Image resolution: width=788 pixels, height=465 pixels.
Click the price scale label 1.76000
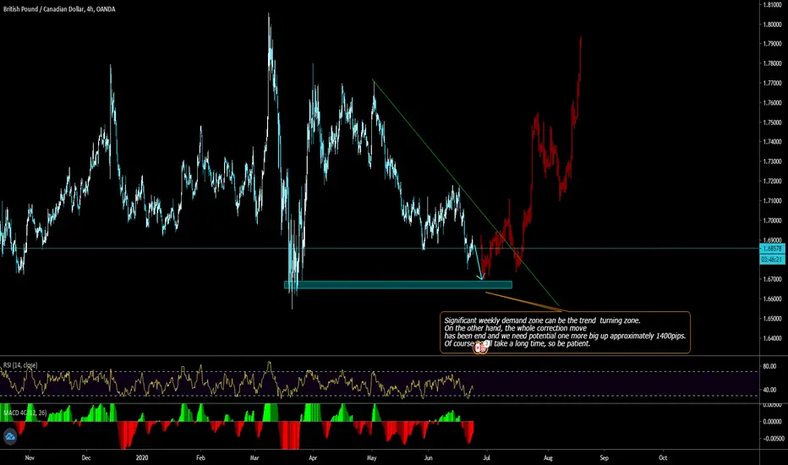coord(772,102)
